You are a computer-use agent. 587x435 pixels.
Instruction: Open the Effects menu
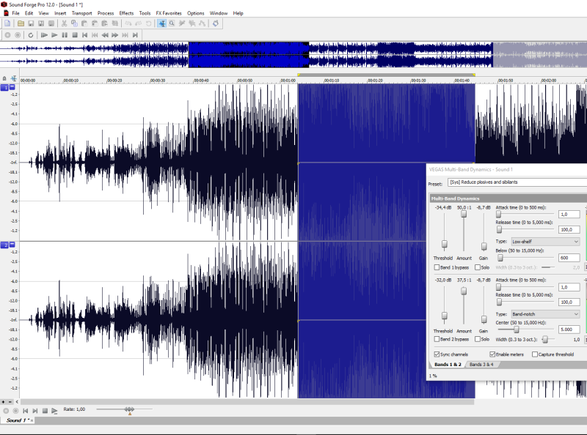[126, 13]
